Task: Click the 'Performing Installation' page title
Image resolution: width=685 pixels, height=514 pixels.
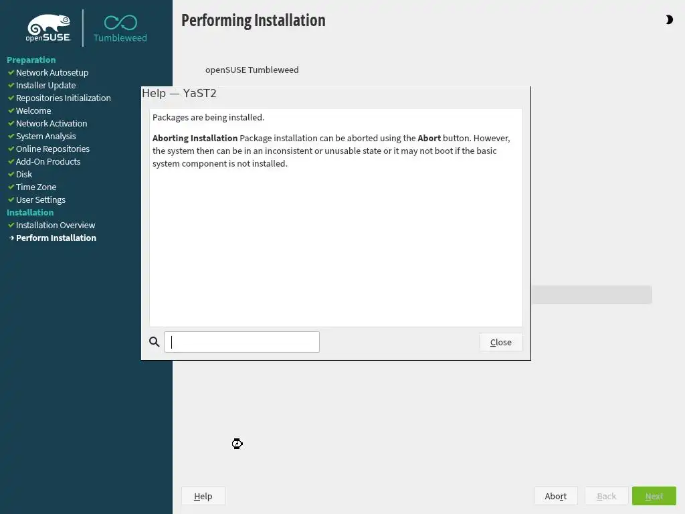Action: 254,20
